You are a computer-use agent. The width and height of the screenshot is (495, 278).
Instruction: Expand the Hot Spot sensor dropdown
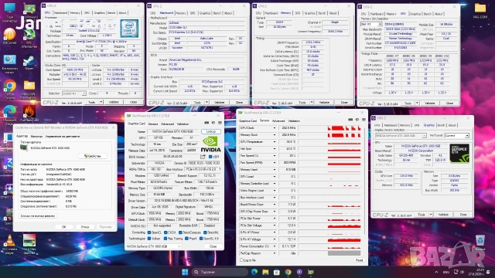(275, 149)
